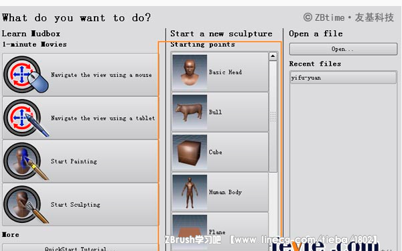Select the Basic Head thumbnail
The height and width of the screenshot is (251, 402).
[190, 72]
